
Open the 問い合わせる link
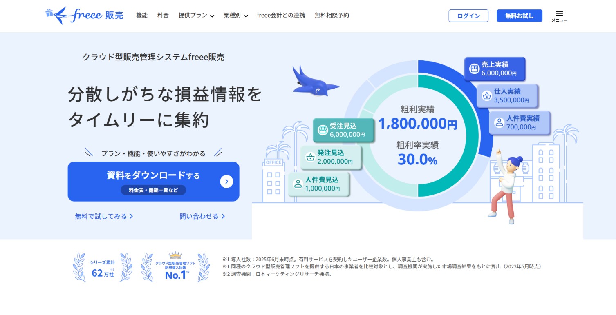pyautogui.click(x=202, y=216)
